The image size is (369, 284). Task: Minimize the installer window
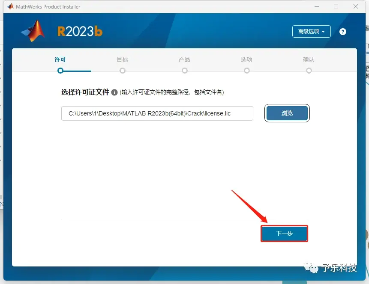[x=317, y=6]
